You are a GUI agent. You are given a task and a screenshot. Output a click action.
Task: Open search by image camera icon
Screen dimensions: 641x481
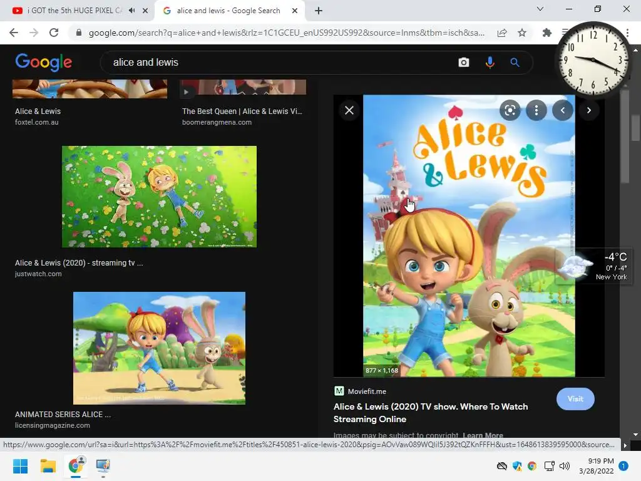[x=464, y=62]
